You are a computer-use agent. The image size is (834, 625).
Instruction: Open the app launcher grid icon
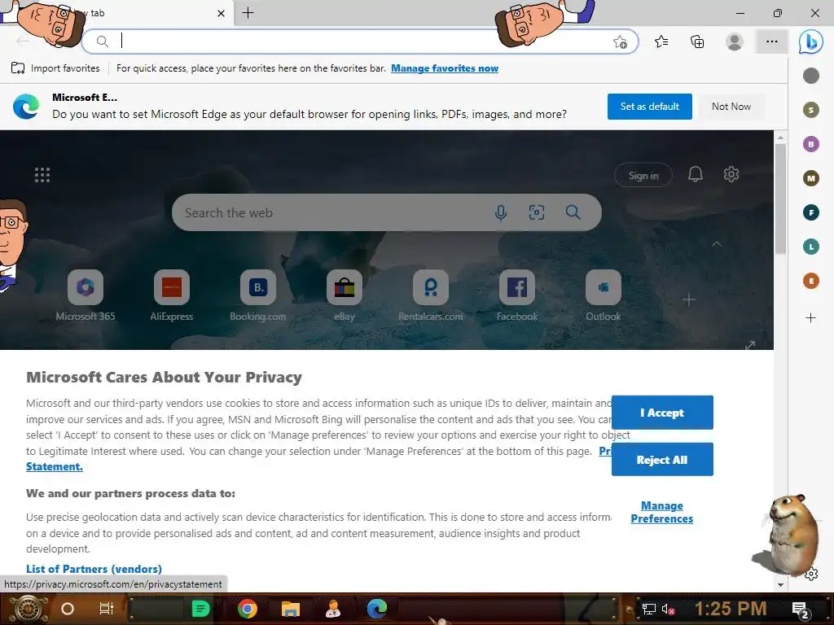point(42,175)
